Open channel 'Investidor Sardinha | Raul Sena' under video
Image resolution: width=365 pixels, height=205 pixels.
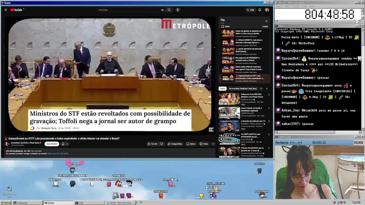(x=25, y=143)
